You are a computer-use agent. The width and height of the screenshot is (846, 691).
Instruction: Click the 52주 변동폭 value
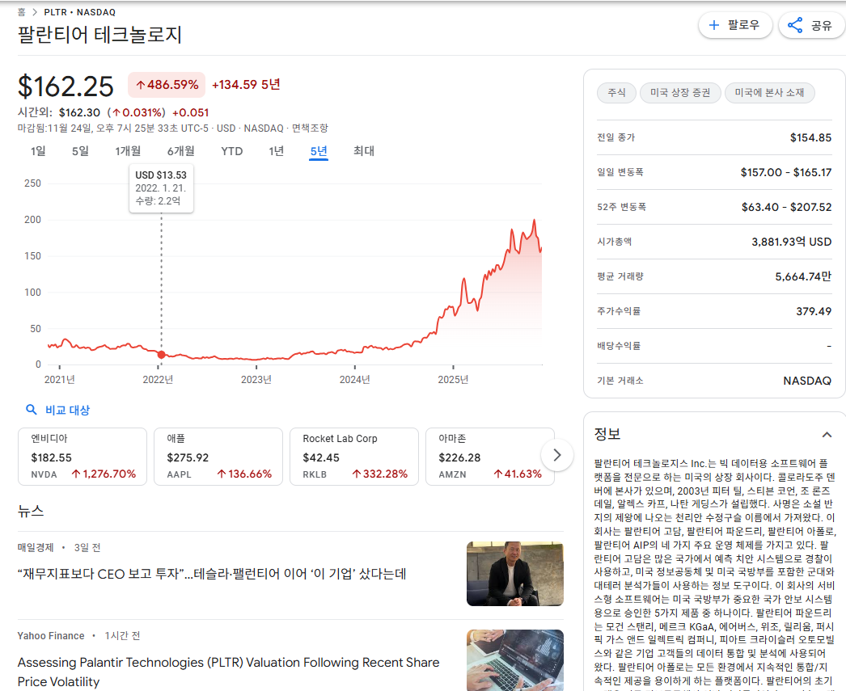pyautogui.click(x=787, y=207)
